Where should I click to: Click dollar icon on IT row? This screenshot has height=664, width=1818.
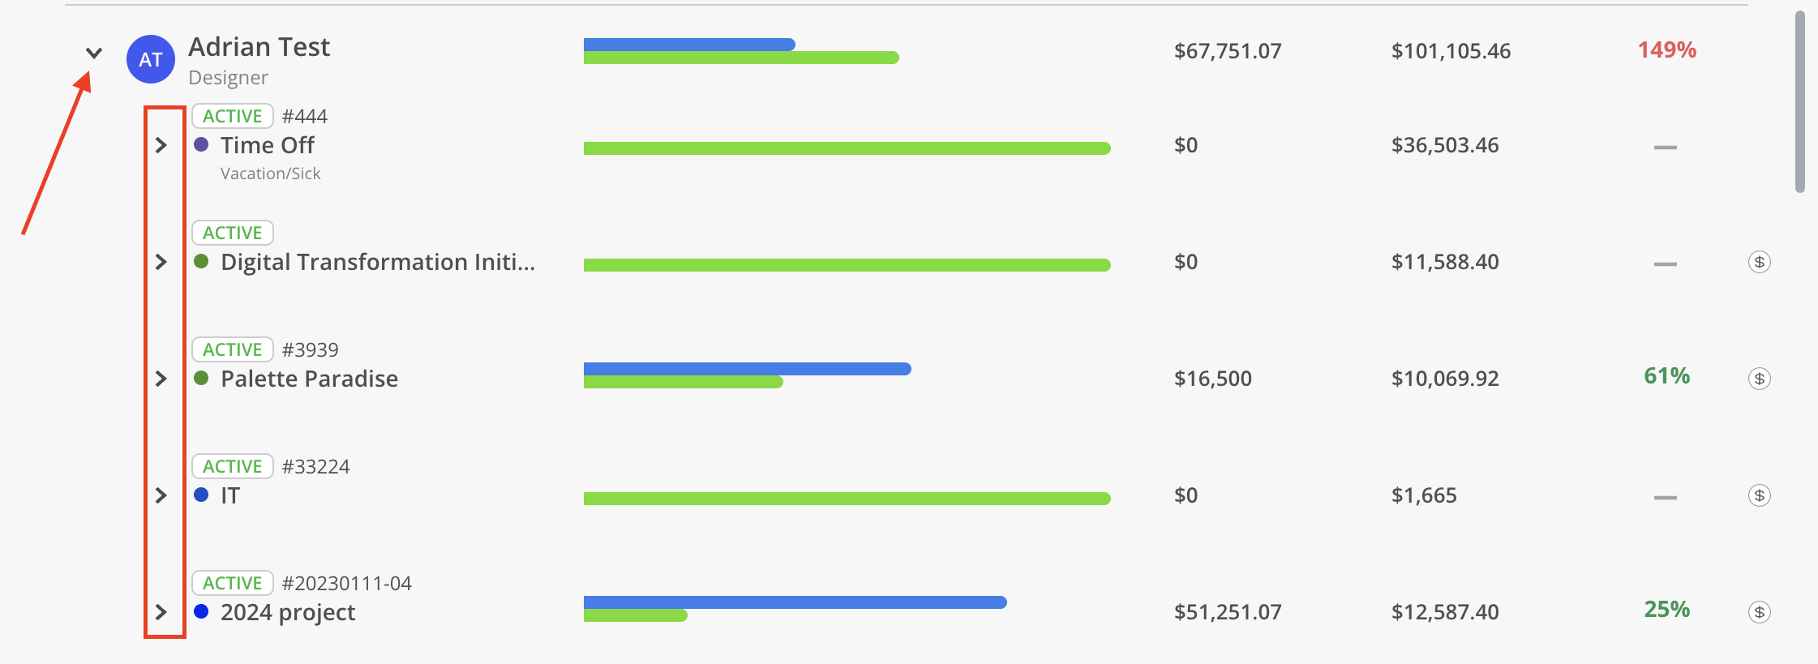(1759, 495)
